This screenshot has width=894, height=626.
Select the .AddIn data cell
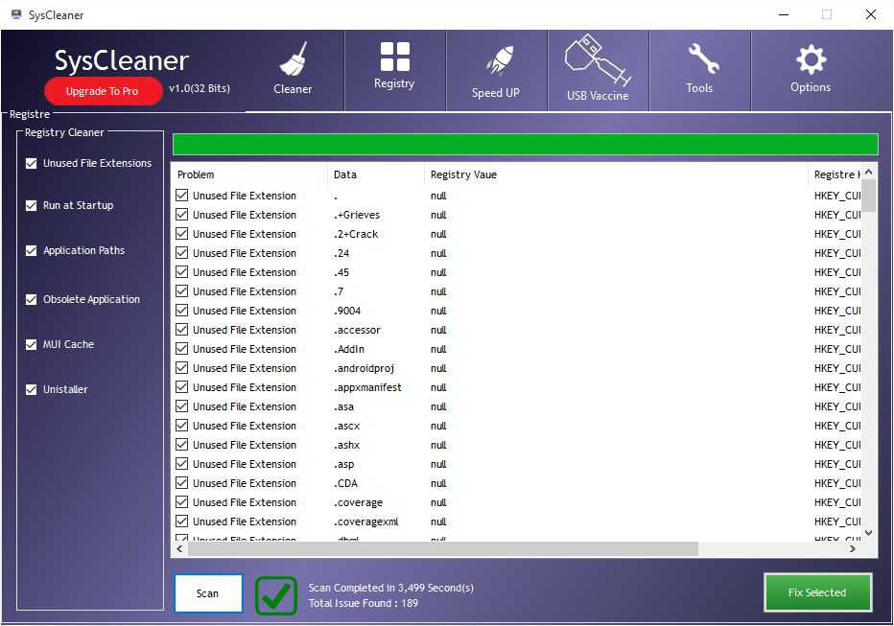click(x=349, y=349)
